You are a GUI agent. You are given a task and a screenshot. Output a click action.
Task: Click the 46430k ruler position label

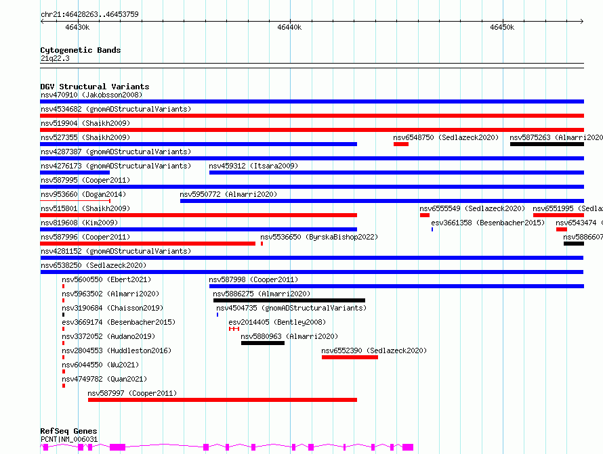point(77,27)
